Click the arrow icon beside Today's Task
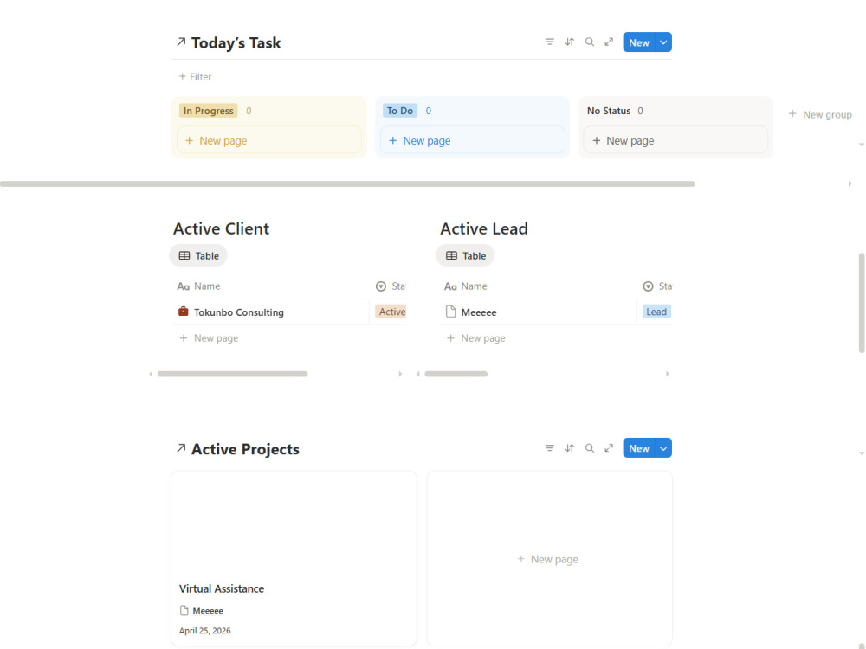This screenshot has height=649, width=866. pyautogui.click(x=181, y=42)
